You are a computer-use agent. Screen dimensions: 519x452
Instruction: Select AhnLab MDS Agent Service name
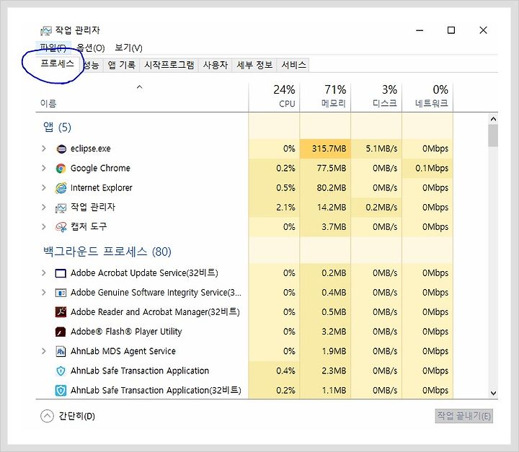(x=123, y=351)
